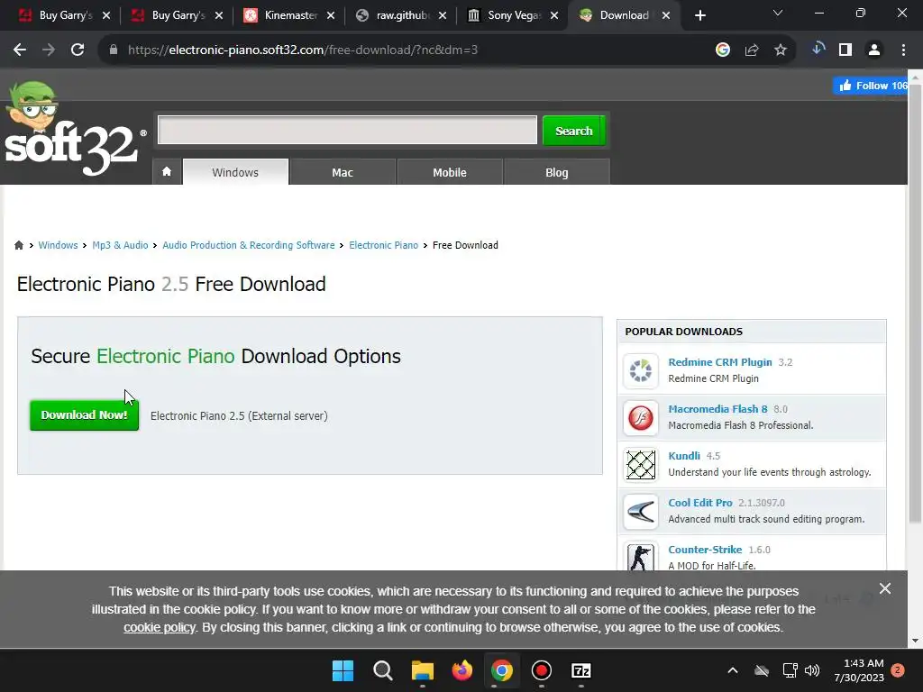Select the Mac navigation tab
The width and height of the screenshot is (923, 692).
343,172
